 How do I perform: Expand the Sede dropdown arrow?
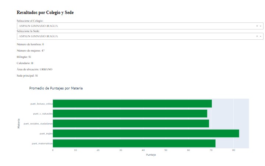click(x=261, y=36)
